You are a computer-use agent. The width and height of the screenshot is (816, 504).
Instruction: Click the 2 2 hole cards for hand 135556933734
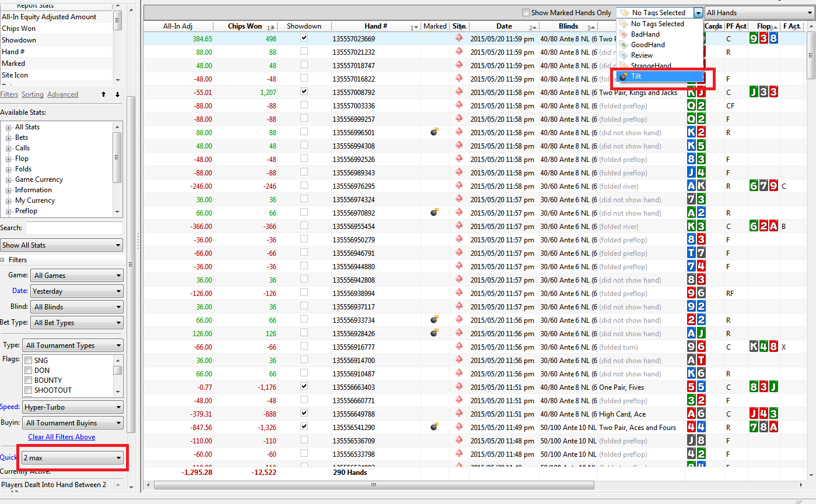[696, 320]
